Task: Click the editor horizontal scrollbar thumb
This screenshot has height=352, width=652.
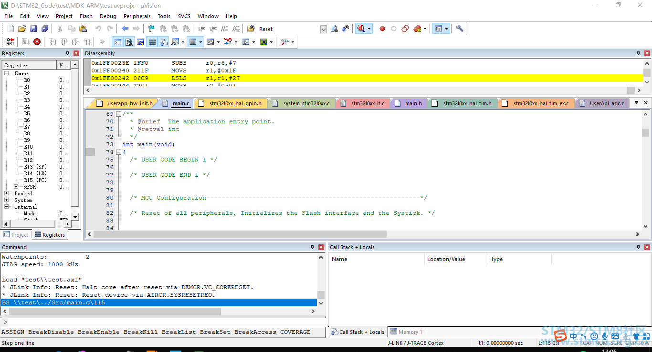Action: 240,234
